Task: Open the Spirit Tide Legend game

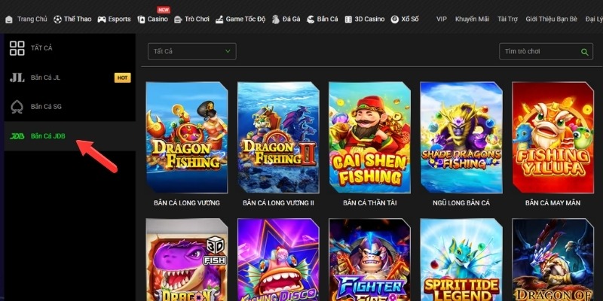Action: [x=461, y=260]
